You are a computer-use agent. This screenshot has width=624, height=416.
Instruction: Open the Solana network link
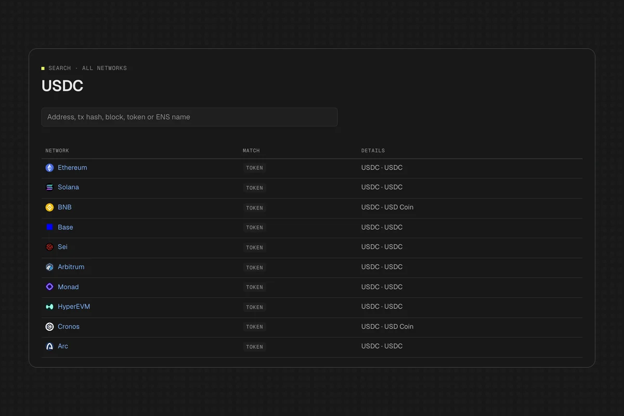click(x=68, y=187)
